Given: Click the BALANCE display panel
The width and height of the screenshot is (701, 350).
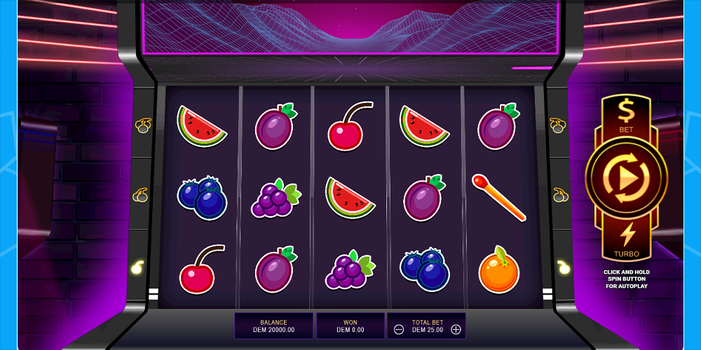Looking at the screenshot, I should [273, 325].
